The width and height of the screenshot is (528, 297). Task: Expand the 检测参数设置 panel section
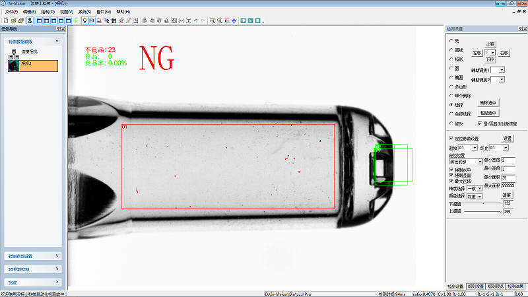point(33,255)
